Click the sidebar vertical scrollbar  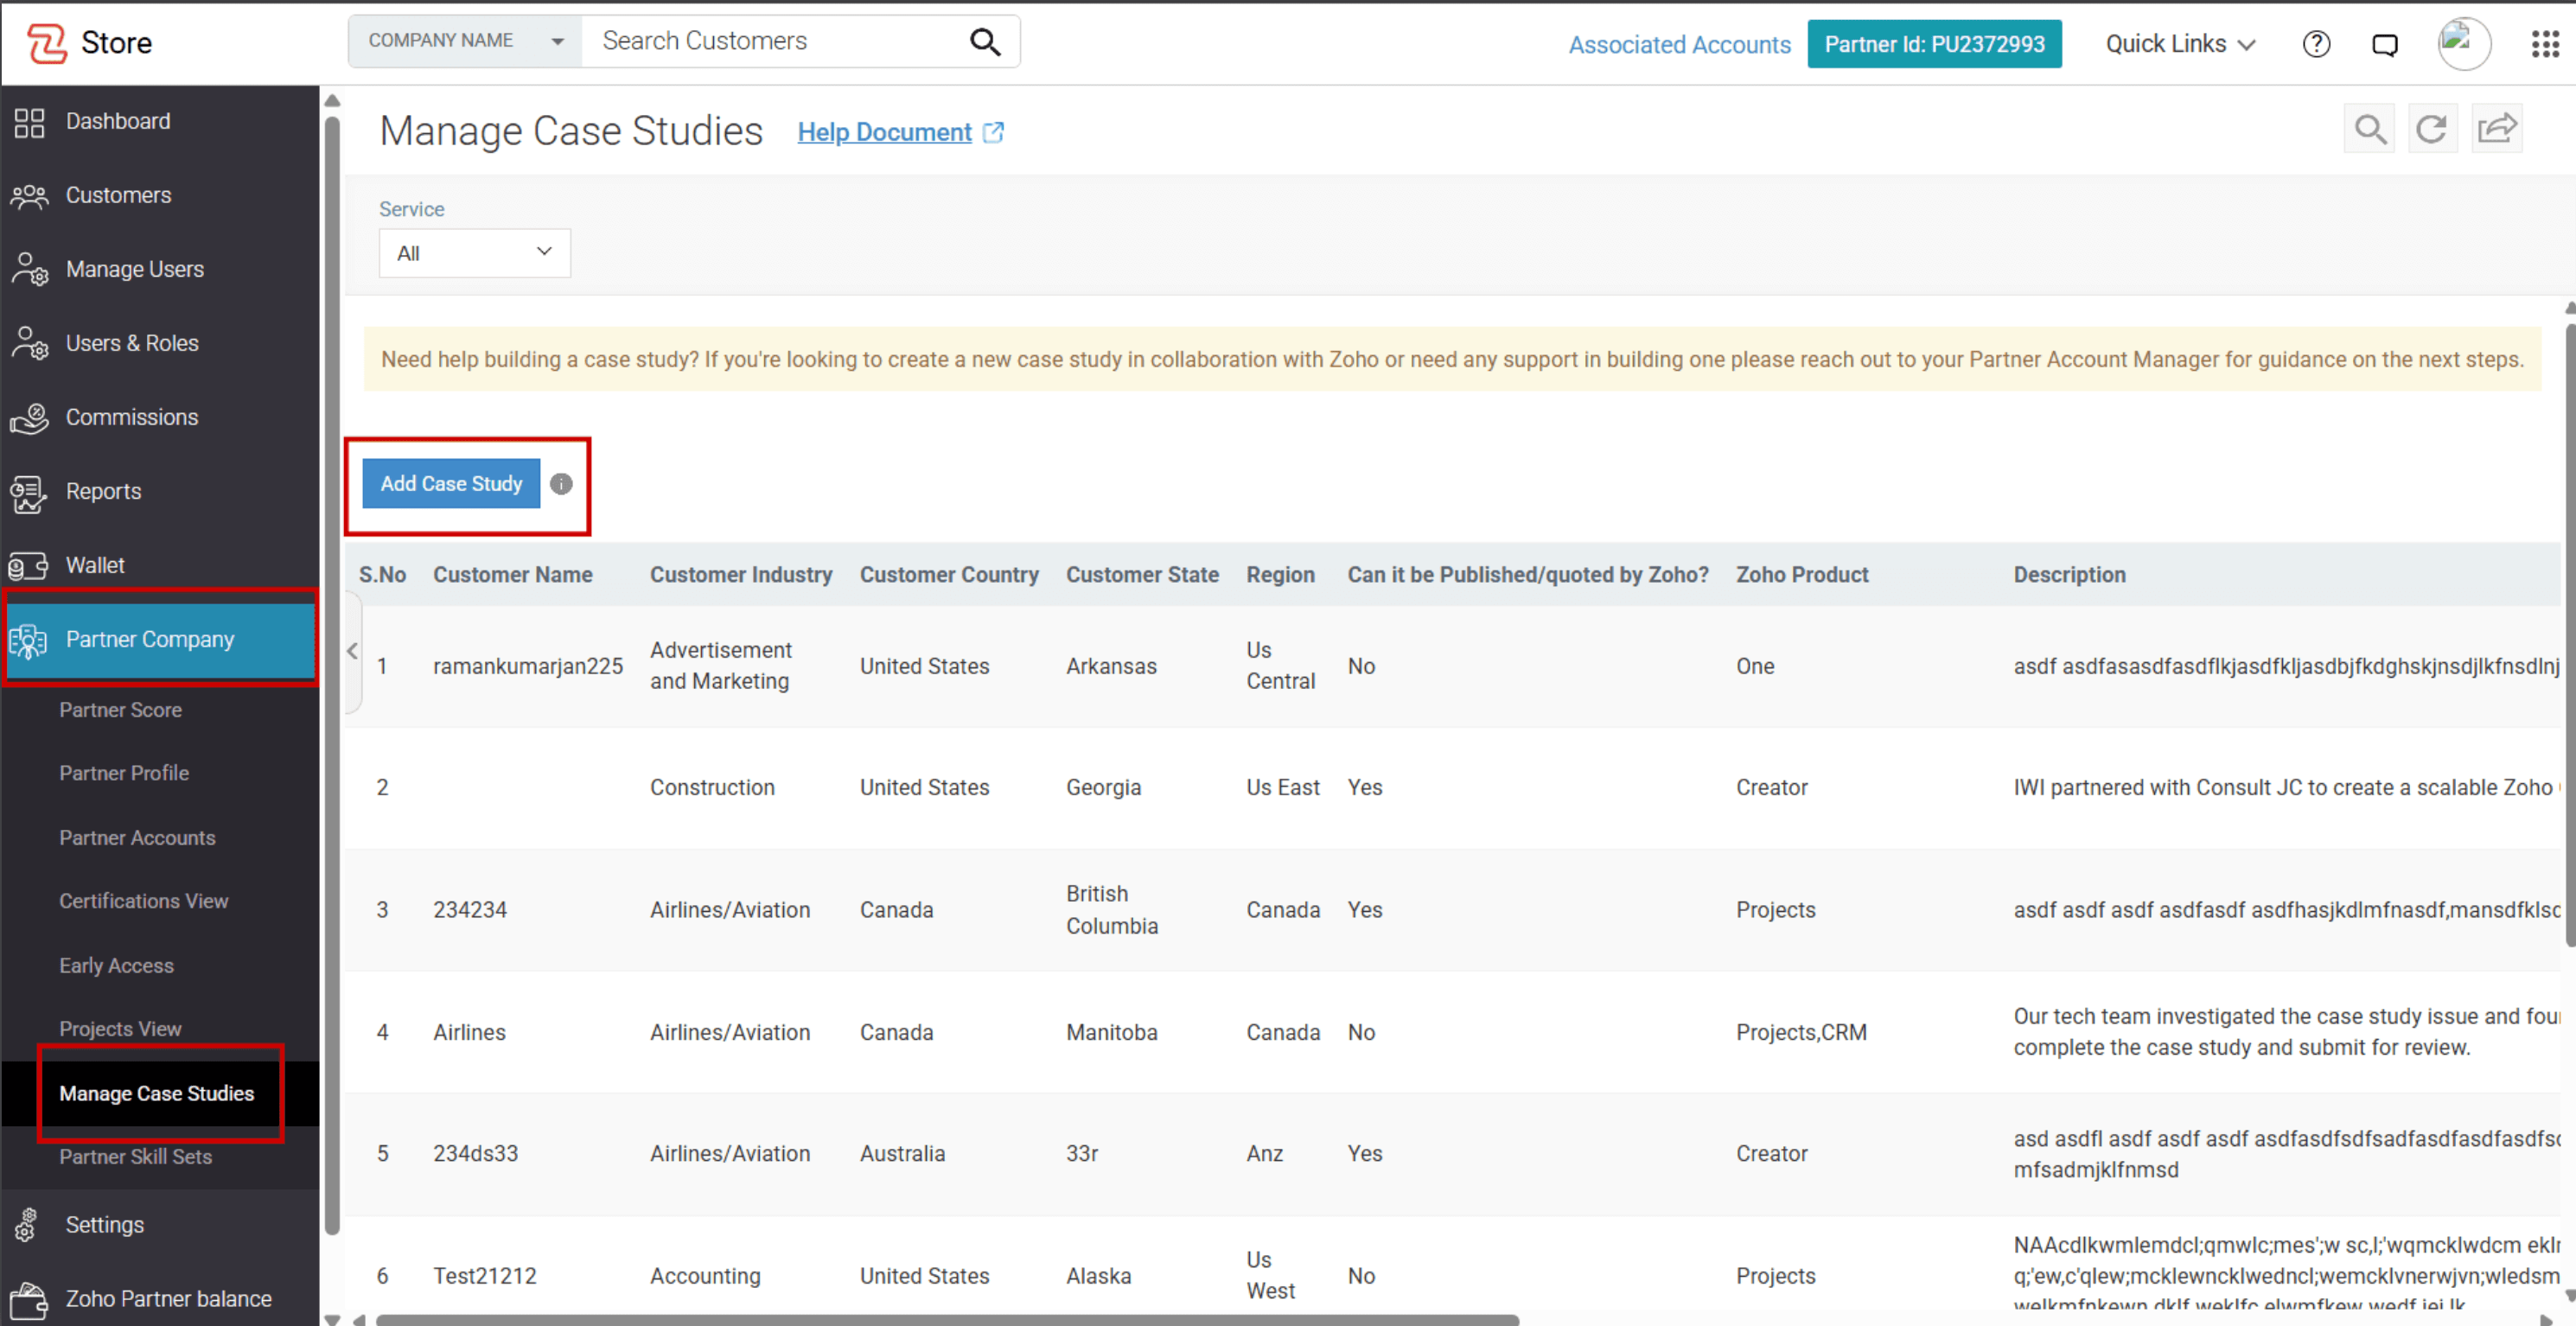pos(332,675)
